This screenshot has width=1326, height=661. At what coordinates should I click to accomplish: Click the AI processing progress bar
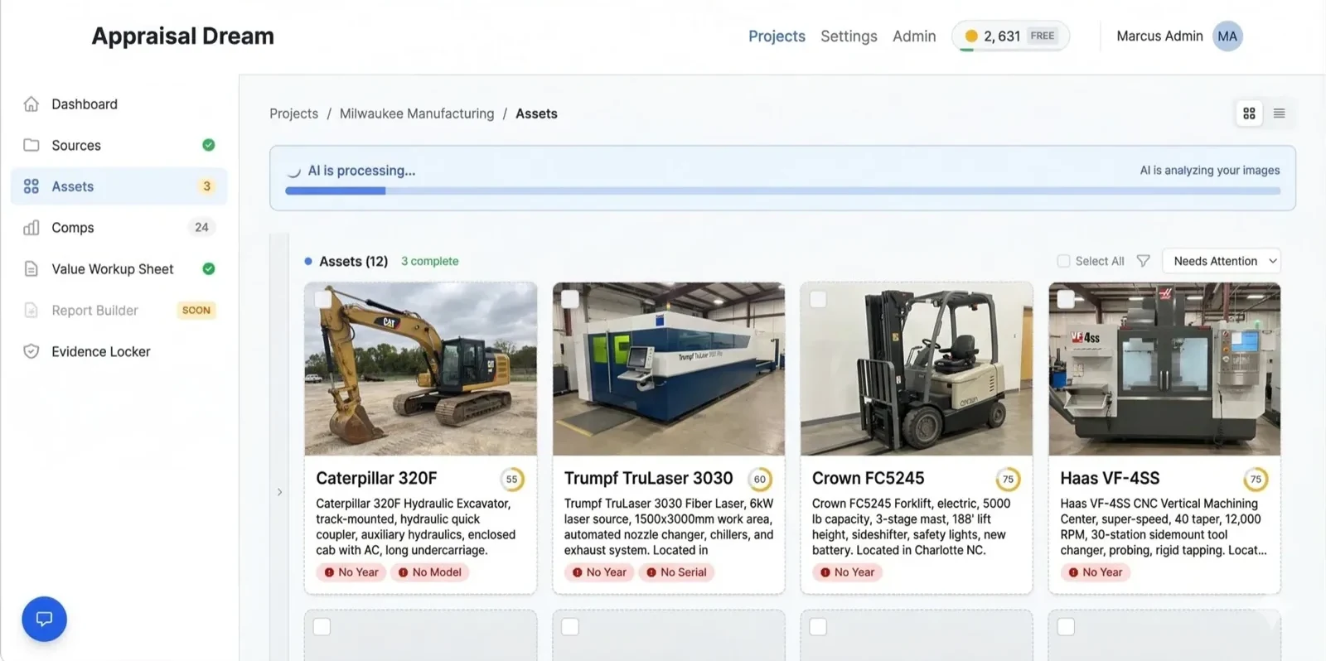[x=782, y=191]
